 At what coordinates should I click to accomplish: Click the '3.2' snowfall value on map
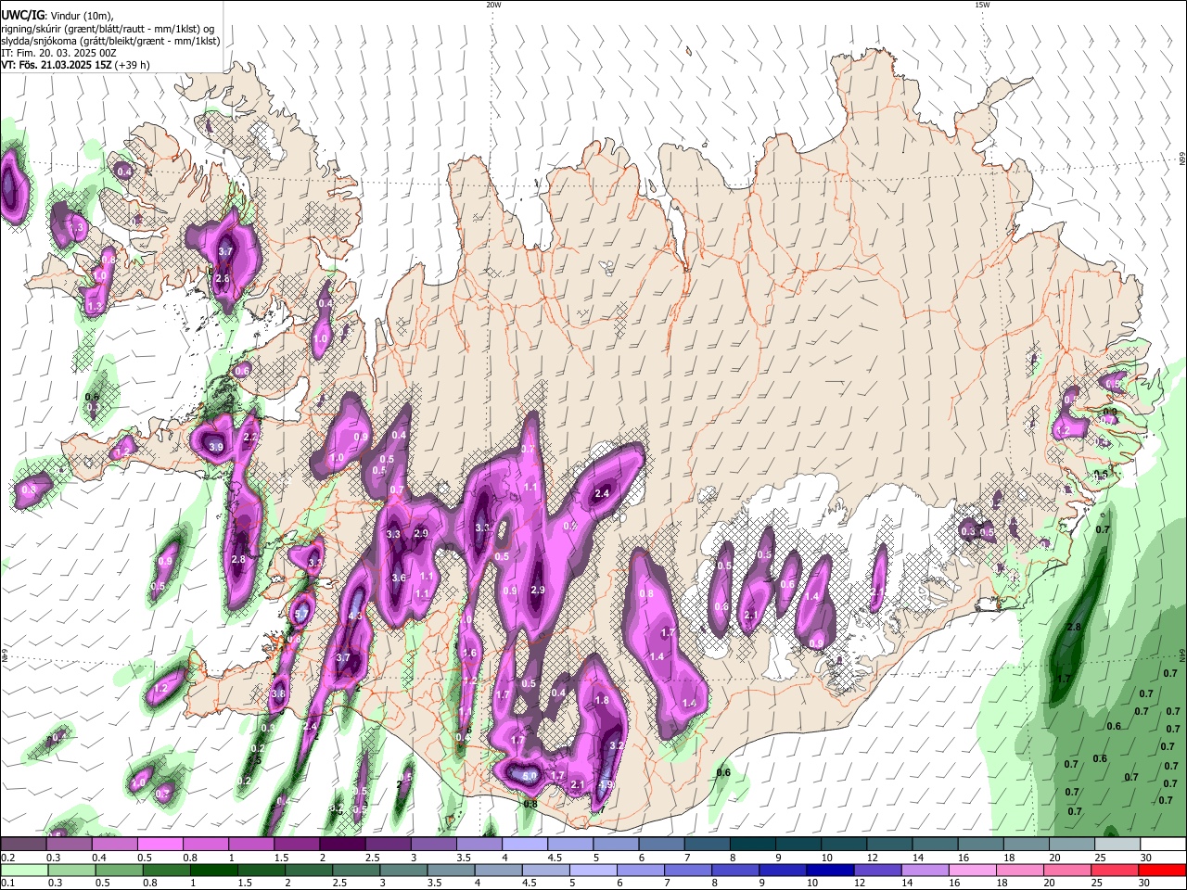[x=617, y=745]
